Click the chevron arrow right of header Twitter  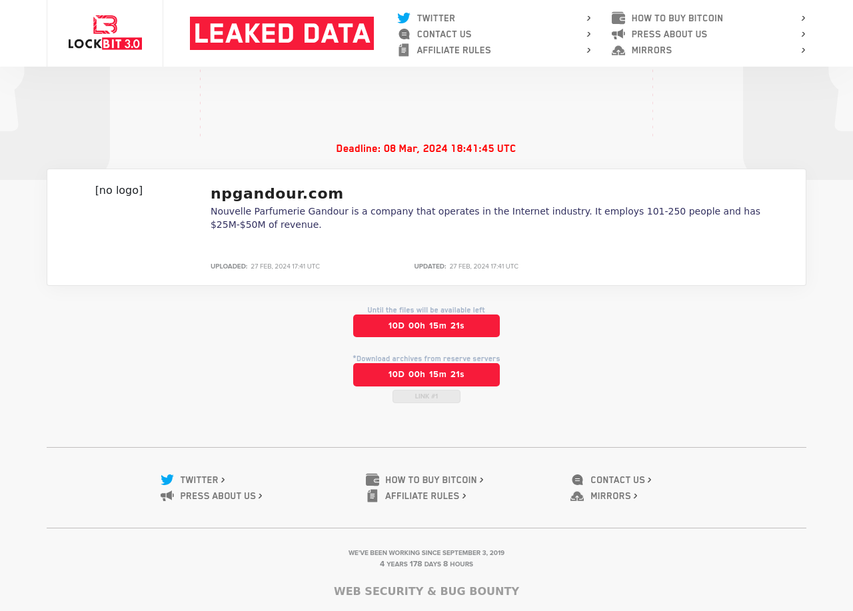588,18
